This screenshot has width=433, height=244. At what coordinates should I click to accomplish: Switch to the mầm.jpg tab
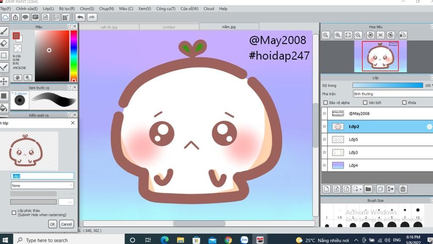[229, 27]
